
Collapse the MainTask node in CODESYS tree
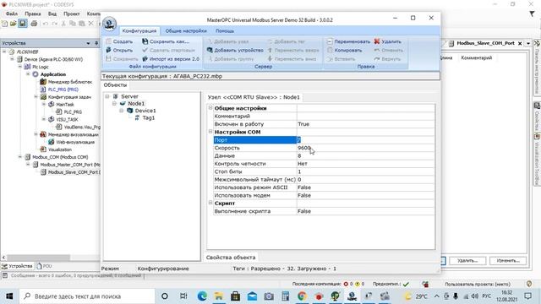(x=44, y=104)
